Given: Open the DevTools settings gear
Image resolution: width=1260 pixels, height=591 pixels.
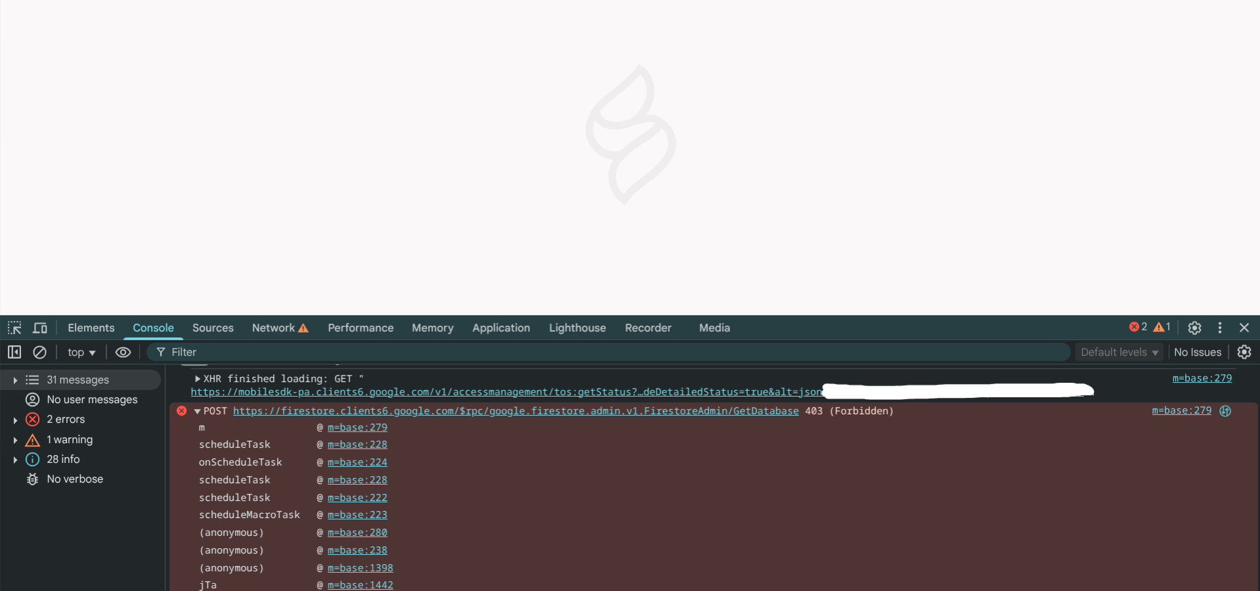Looking at the screenshot, I should click(x=1194, y=328).
